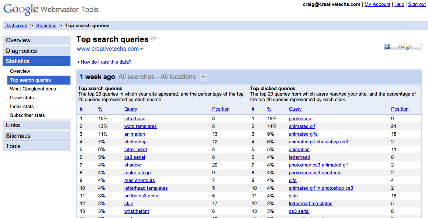
Task: Click the 19% value in top clicked queries
Action: click(x=272, y=119)
